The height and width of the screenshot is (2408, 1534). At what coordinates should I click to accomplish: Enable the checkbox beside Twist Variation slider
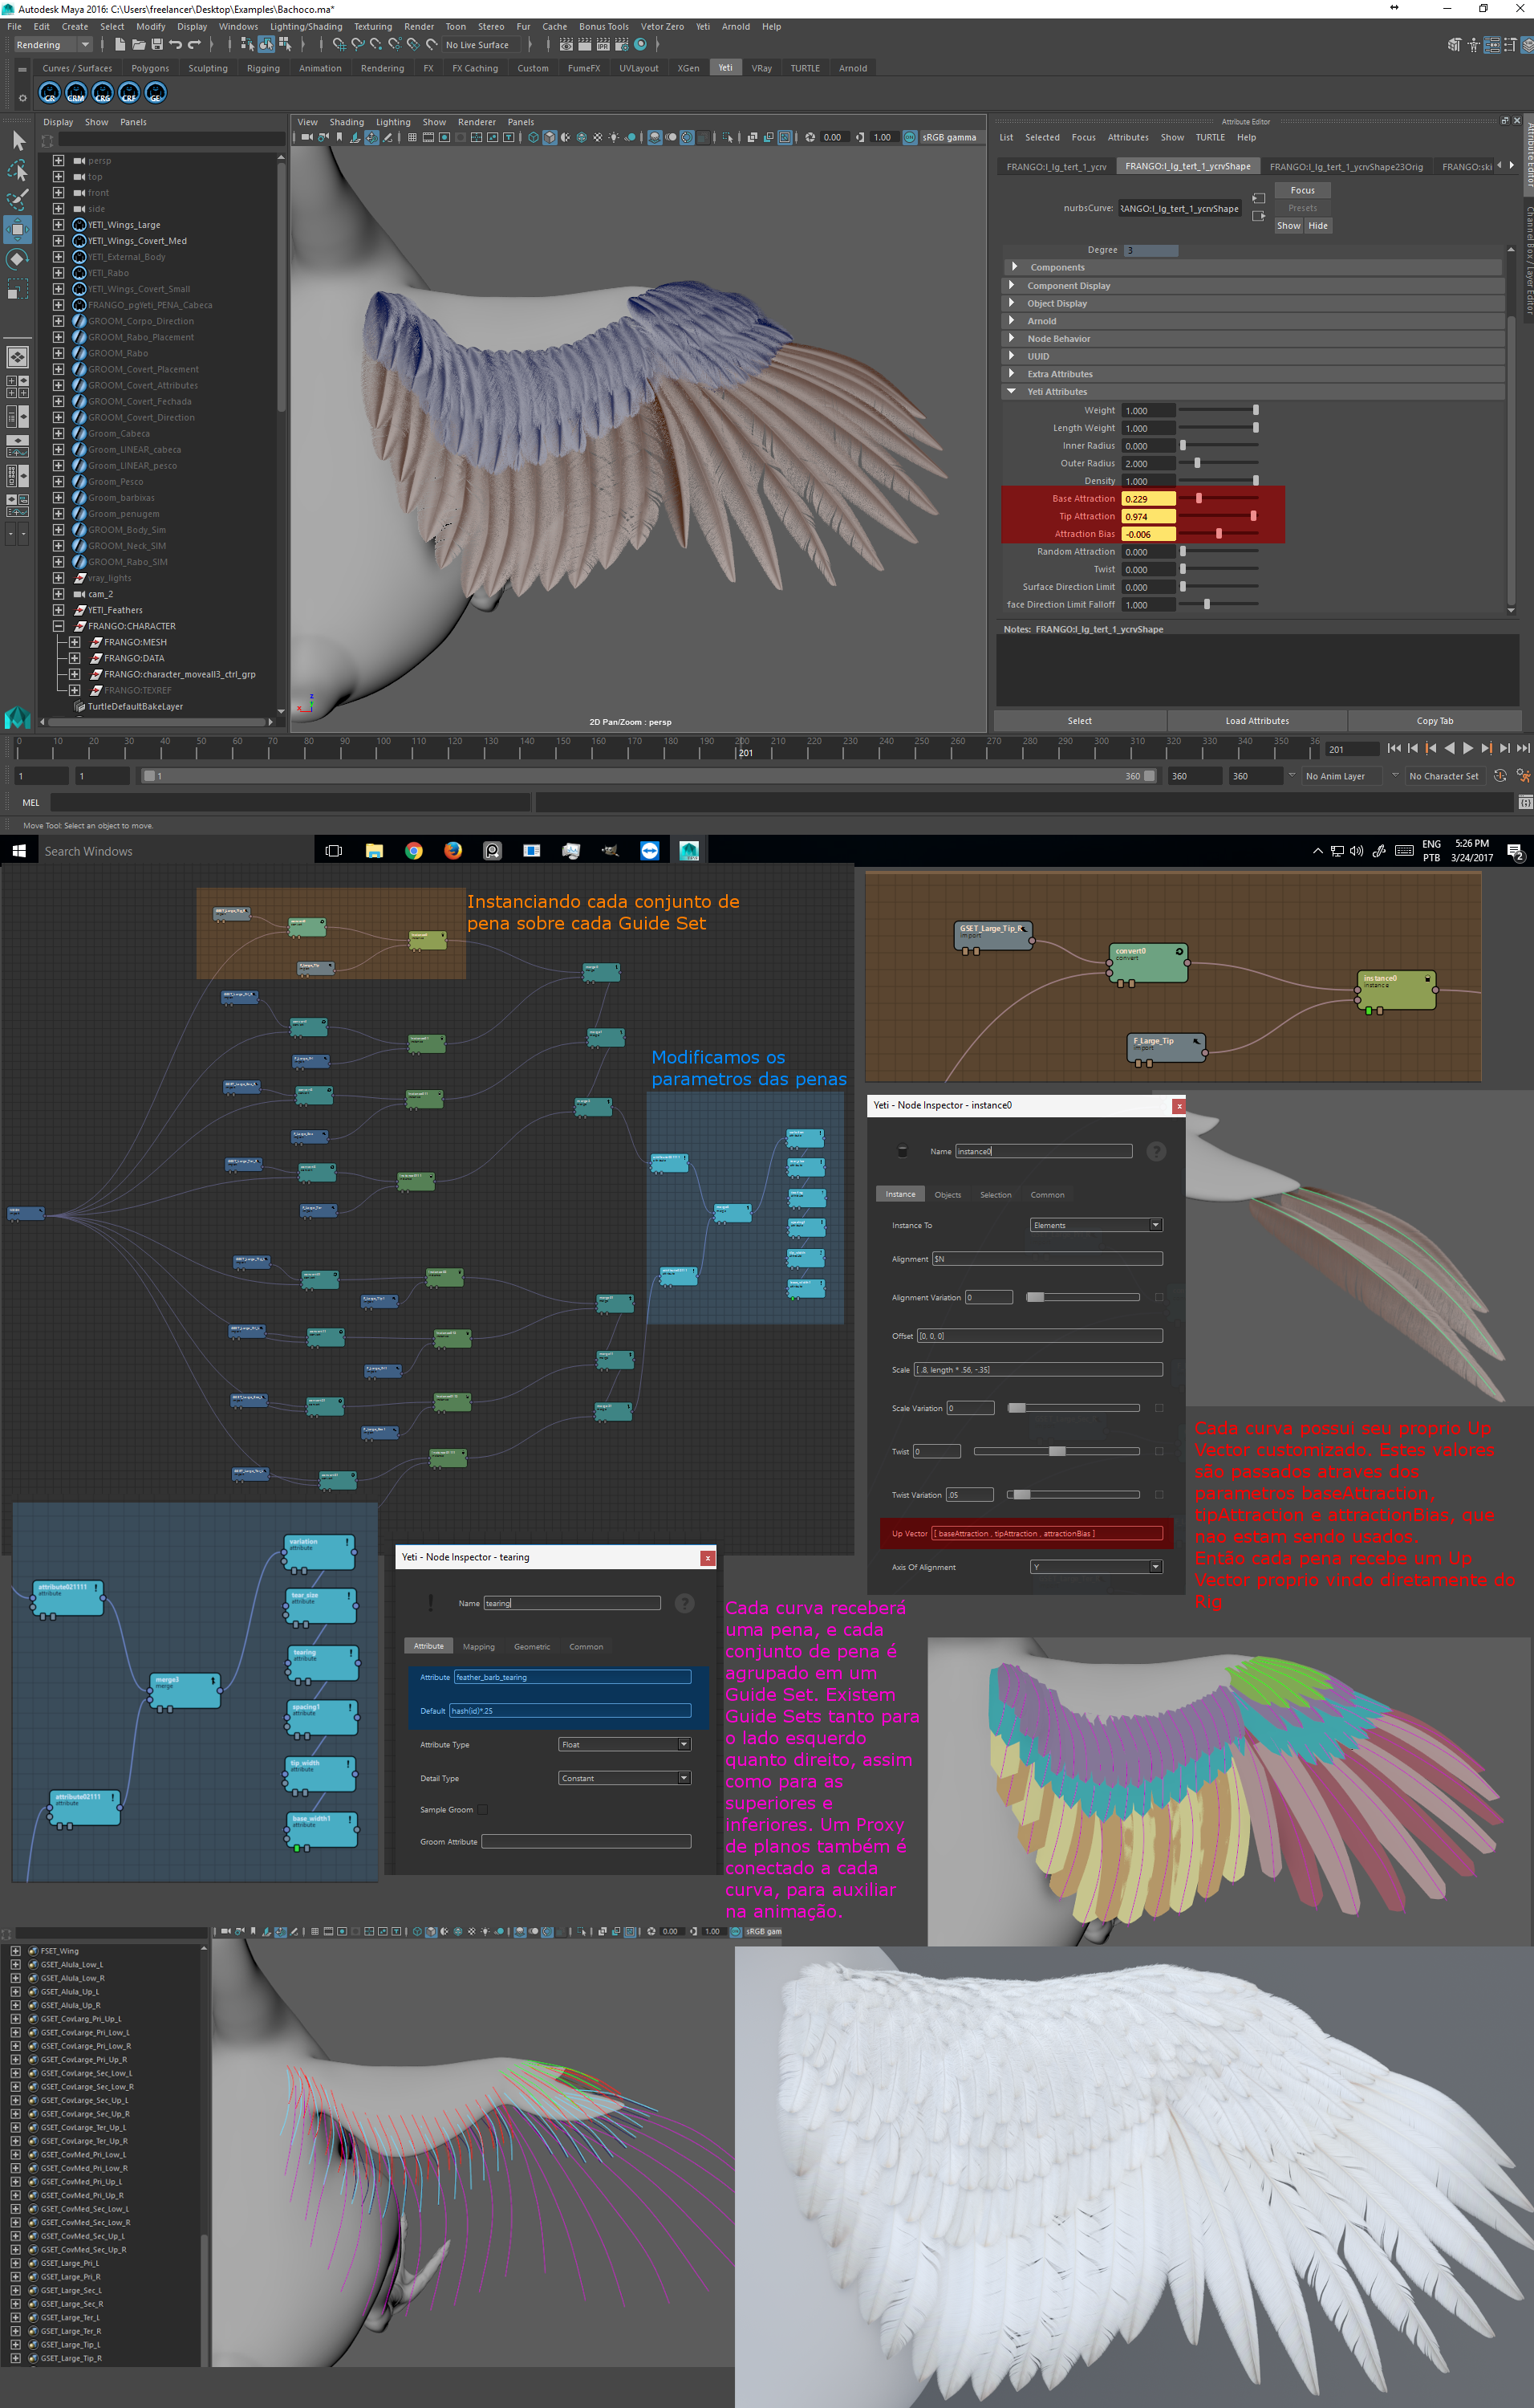(x=1159, y=1494)
